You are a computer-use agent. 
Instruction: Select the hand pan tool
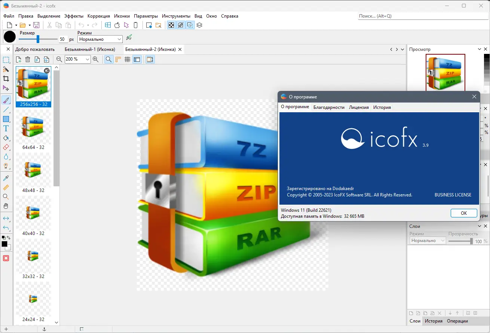pos(6,206)
